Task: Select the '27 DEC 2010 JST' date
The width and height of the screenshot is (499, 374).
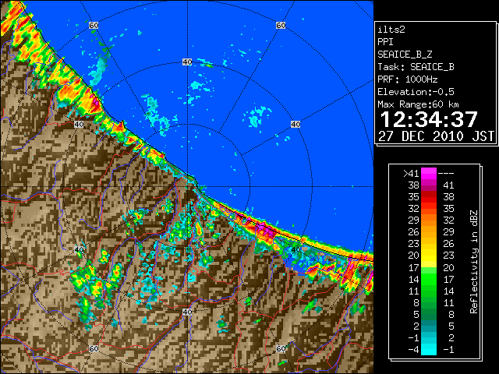Action: 436,136
